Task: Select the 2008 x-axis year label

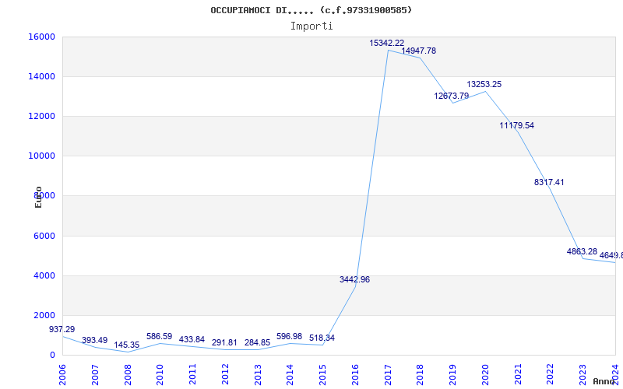Action: tap(128, 374)
